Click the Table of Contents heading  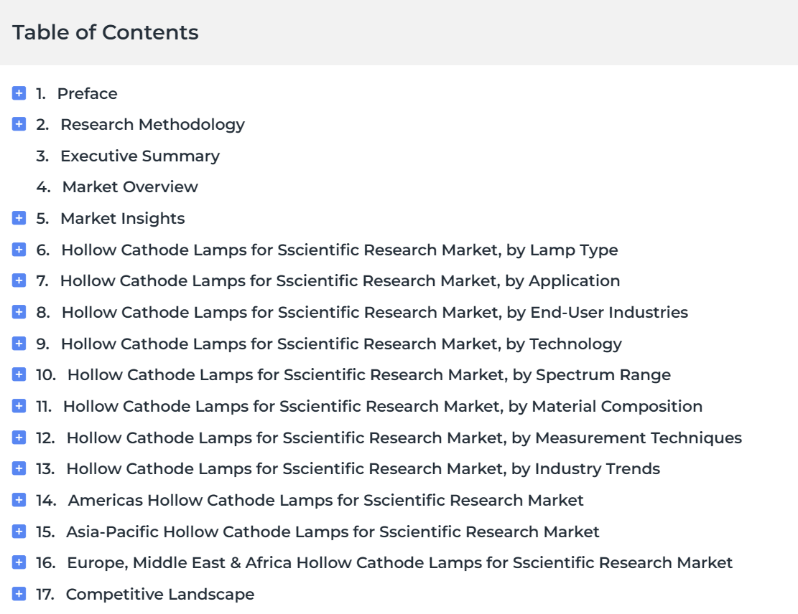pos(106,32)
